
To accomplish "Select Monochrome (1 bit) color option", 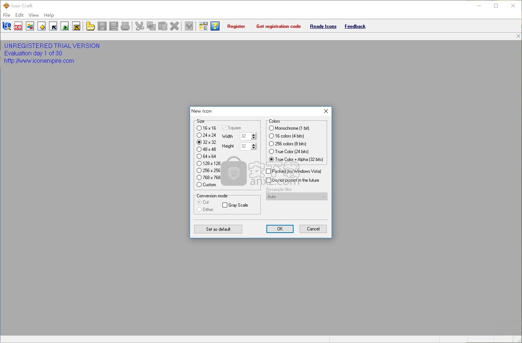I will click(x=289, y=128).
